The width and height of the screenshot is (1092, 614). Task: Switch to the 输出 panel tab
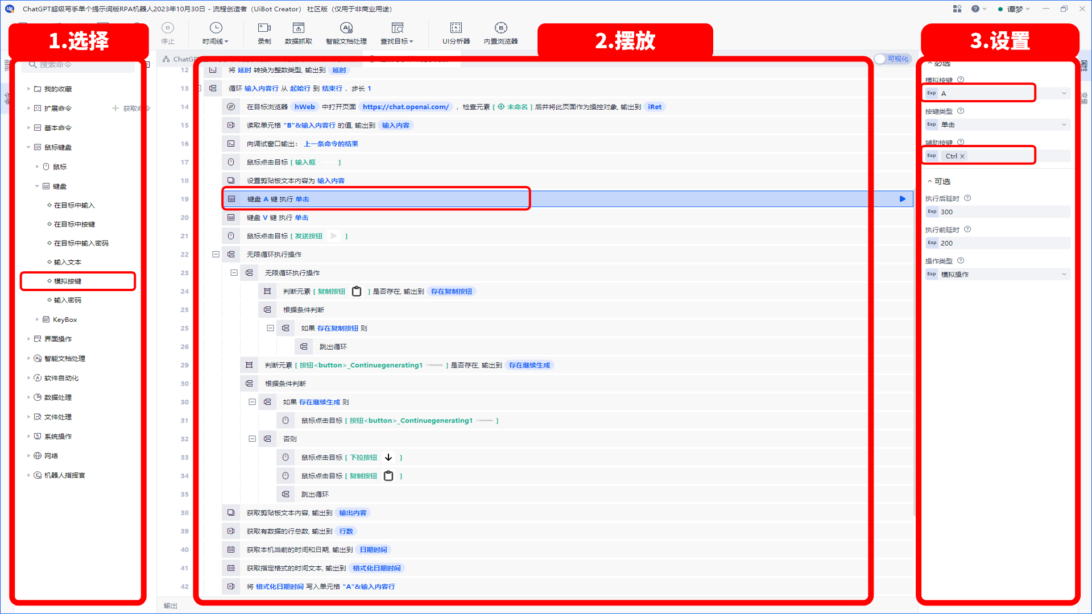pyautogui.click(x=171, y=606)
